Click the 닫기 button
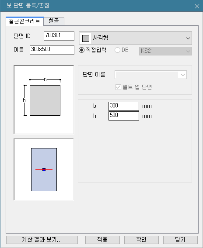The height and width of the screenshot is (248, 203). (180, 240)
